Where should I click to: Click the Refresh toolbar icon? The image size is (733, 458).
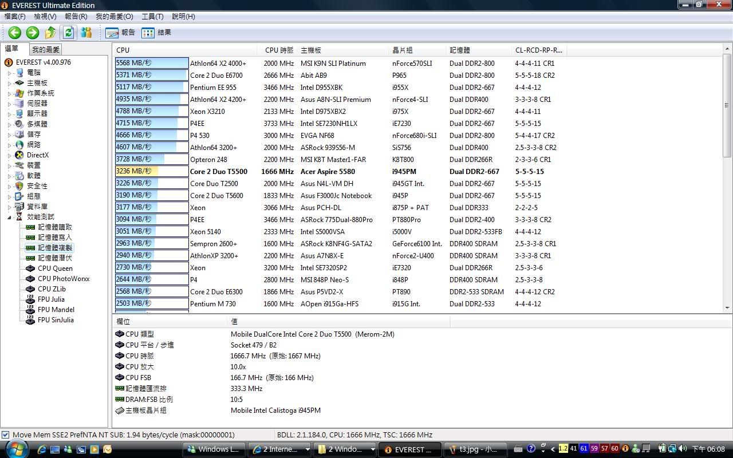68,33
